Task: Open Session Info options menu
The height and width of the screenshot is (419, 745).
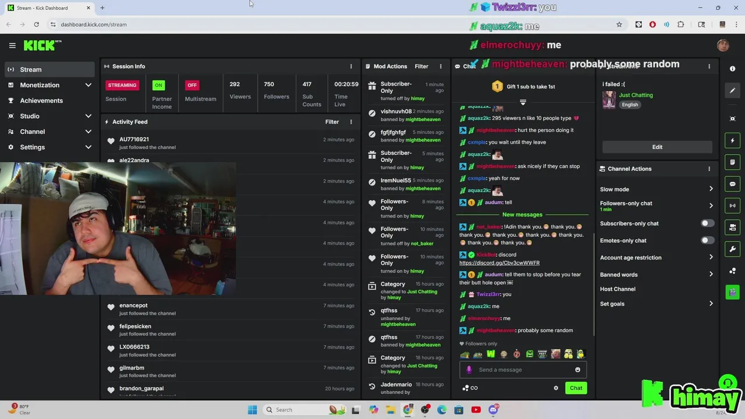Action: tap(350, 66)
